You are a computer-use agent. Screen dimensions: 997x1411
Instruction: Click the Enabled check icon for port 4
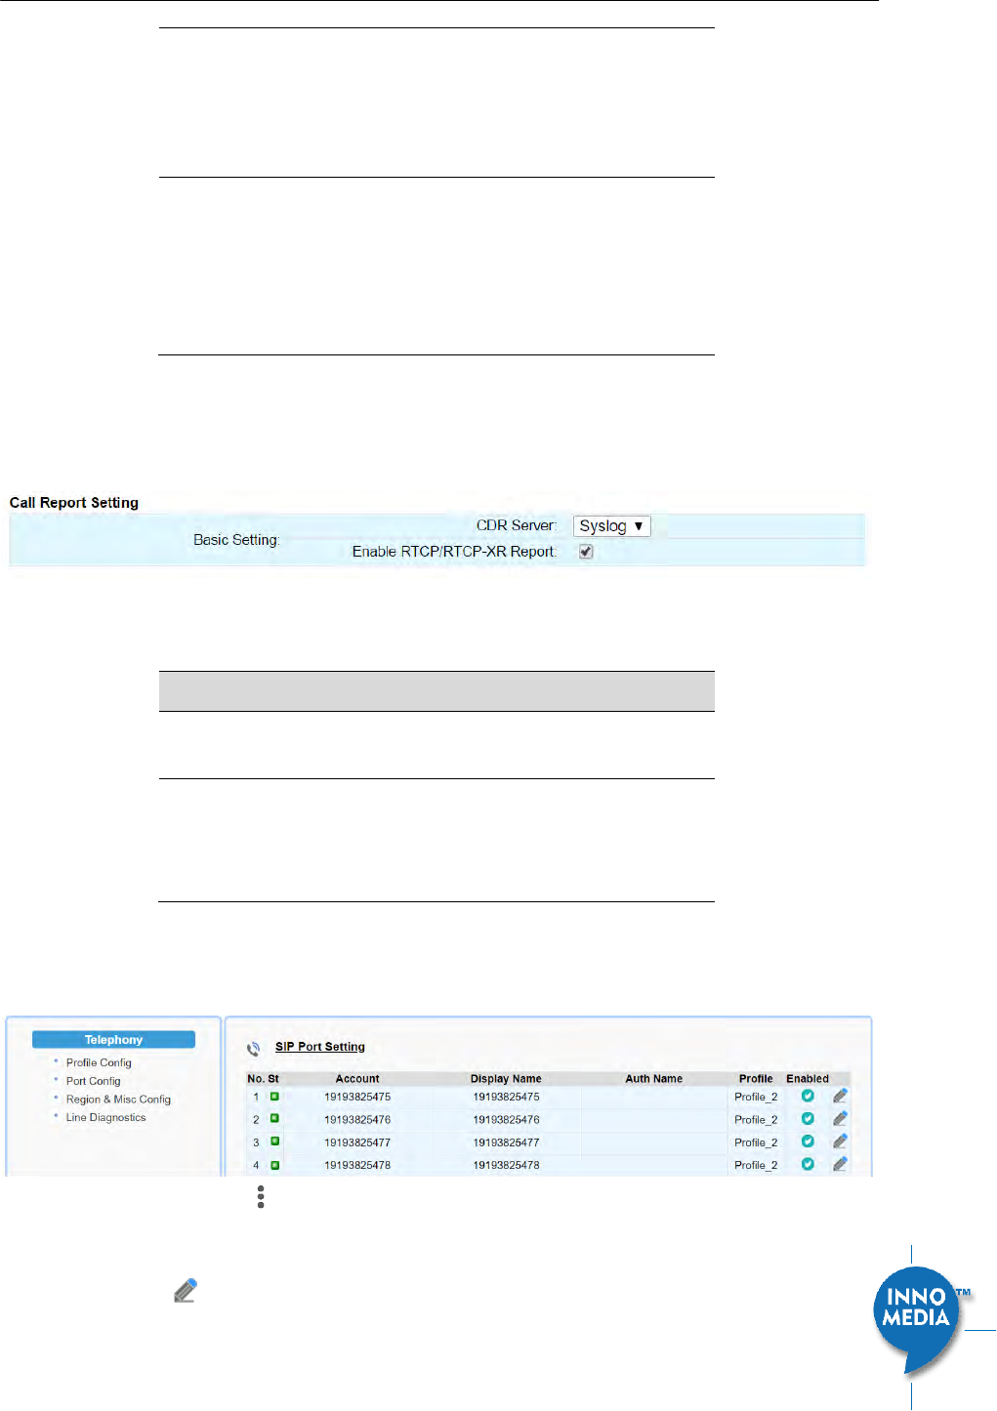tap(808, 1164)
